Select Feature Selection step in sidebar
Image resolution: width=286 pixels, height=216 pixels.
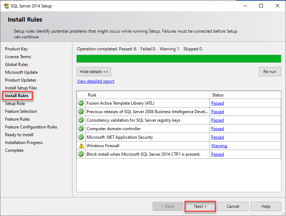click(x=21, y=111)
